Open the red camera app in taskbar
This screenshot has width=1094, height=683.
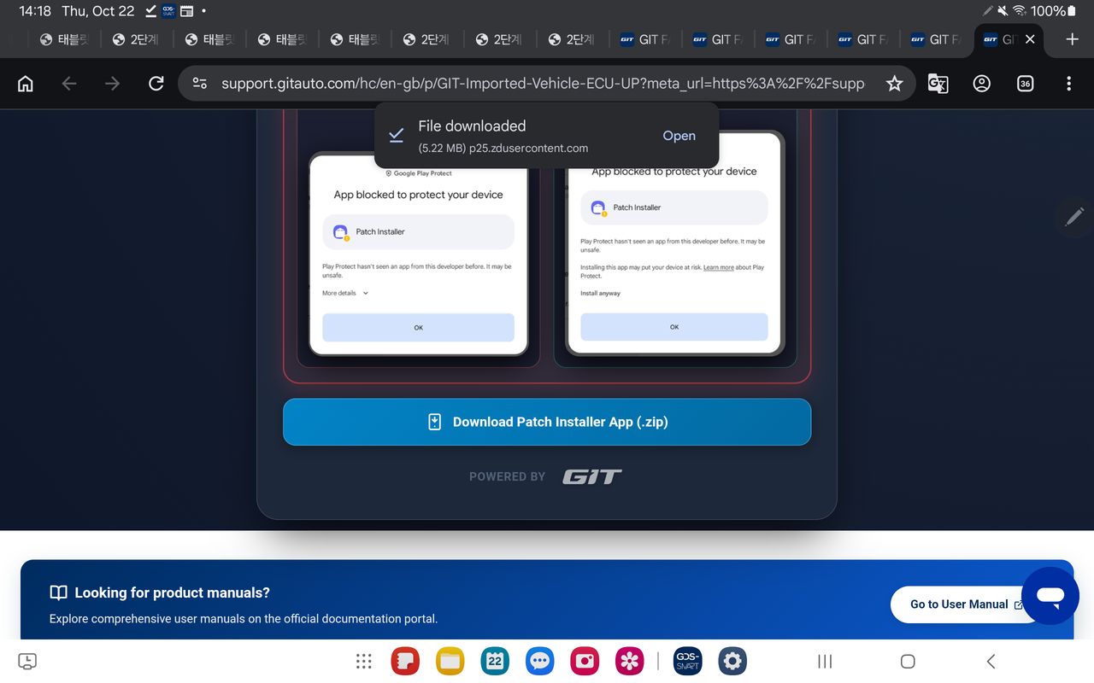coord(585,661)
